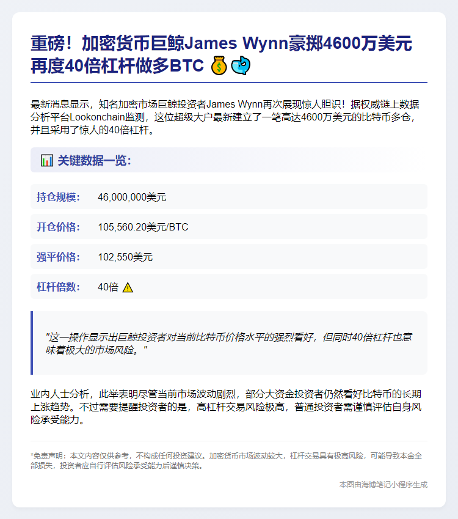Click the yellow warning triangle after 40倍
The image size is (458, 519).
point(128,287)
